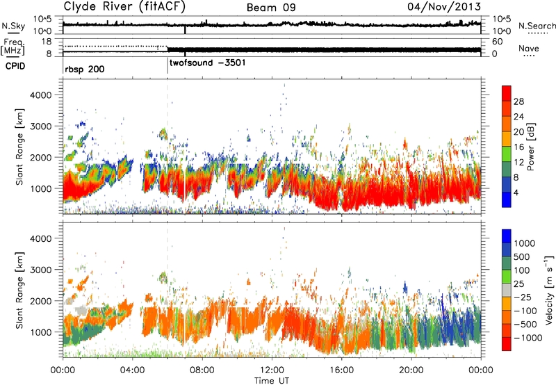Click the '12:00' time axis tick label
556x385 pixels.
coord(272,370)
